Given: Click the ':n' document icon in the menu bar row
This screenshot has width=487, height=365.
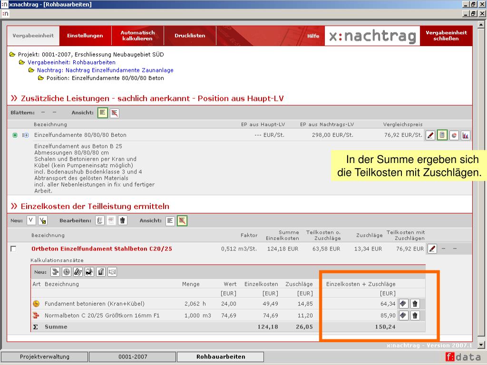Looking at the screenshot, I should tap(5, 14).
